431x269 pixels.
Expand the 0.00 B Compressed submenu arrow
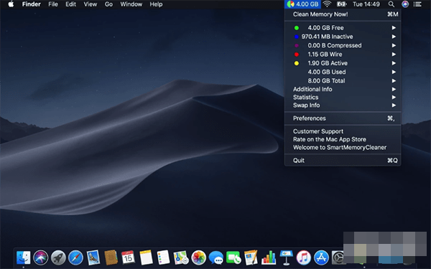click(x=394, y=45)
